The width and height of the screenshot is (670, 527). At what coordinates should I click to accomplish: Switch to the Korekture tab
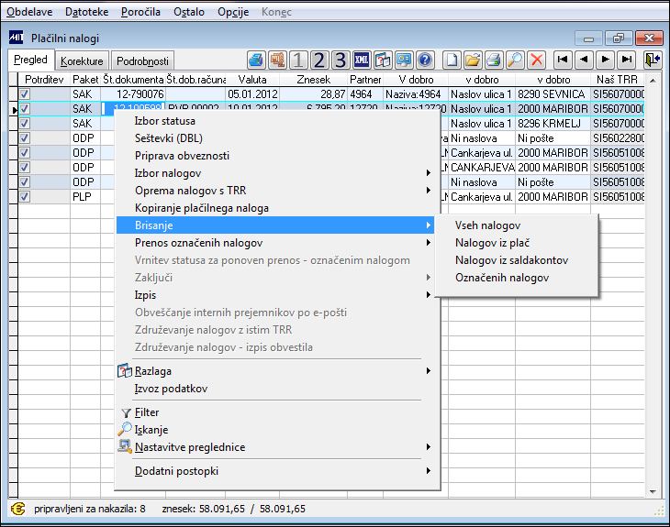coord(82,61)
